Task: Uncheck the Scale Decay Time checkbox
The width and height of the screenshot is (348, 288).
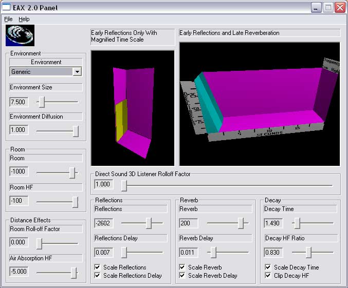Action: point(268,267)
